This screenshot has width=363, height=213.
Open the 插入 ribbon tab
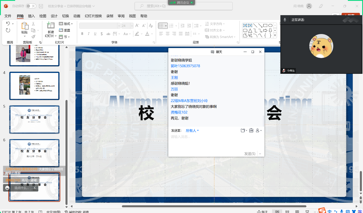point(31,16)
